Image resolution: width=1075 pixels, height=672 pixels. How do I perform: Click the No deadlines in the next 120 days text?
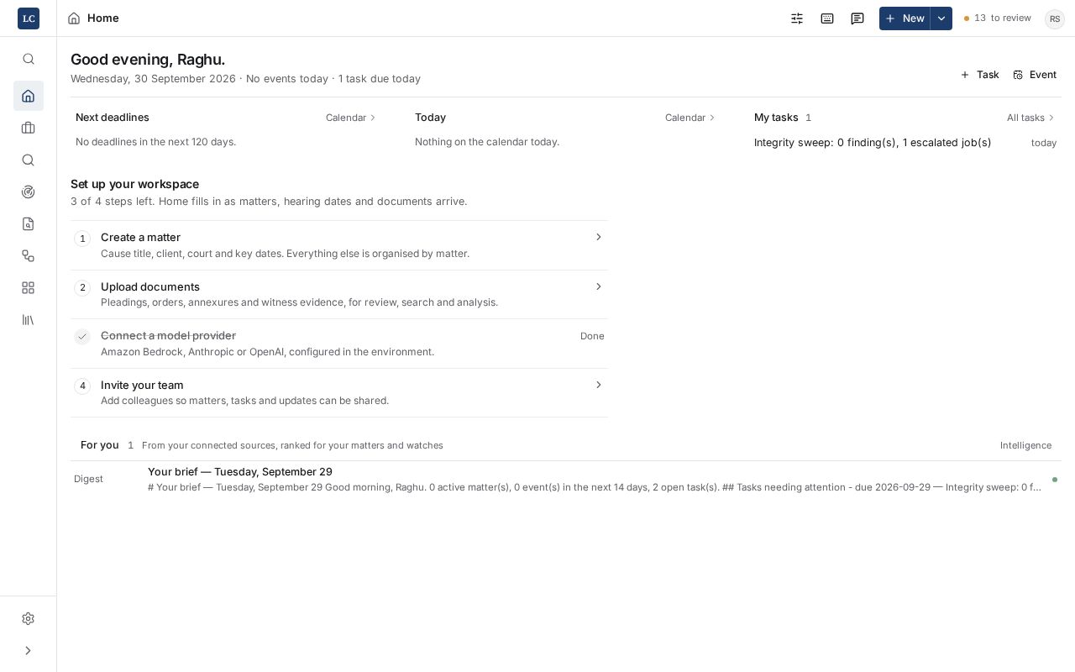[x=155, y=142]
